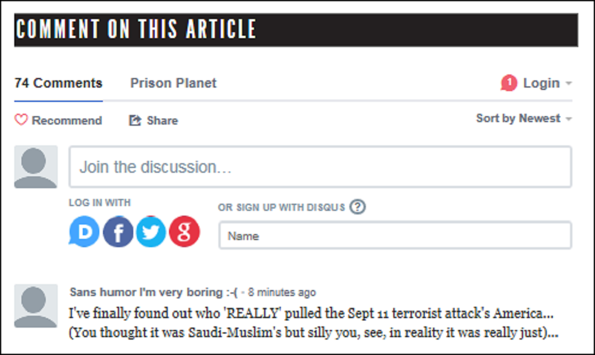
Task: Log in with Twitter icon
Action: pyautogui.click(x=151, y=232)
